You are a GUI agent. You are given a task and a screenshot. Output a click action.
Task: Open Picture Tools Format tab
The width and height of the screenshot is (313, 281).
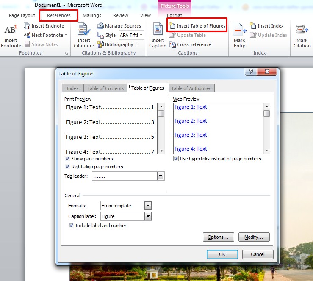tap(174, 15)
